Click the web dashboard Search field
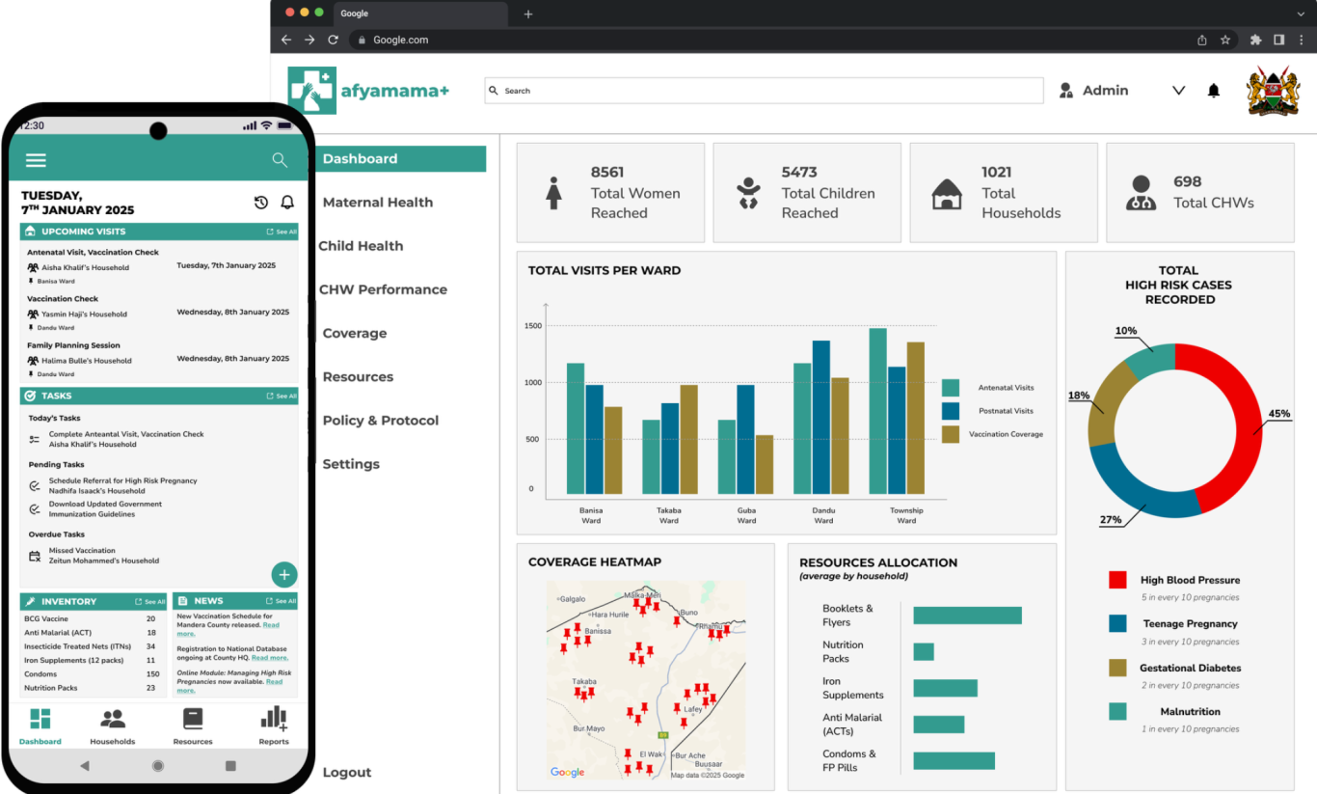The height and width of the screenshot is (794, 1317). click(x=764, y=91)
